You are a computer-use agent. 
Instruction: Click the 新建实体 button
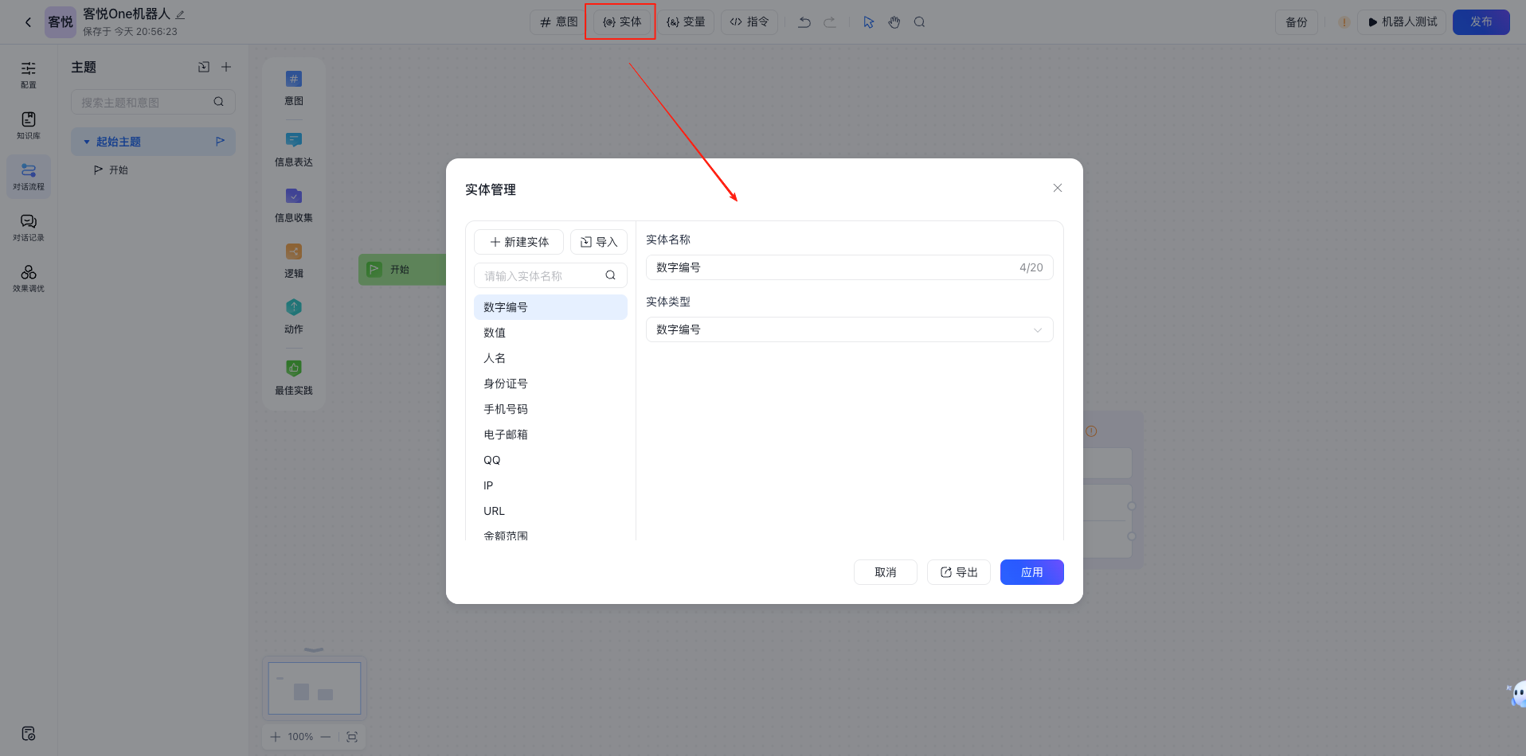(x=519, y=242)
